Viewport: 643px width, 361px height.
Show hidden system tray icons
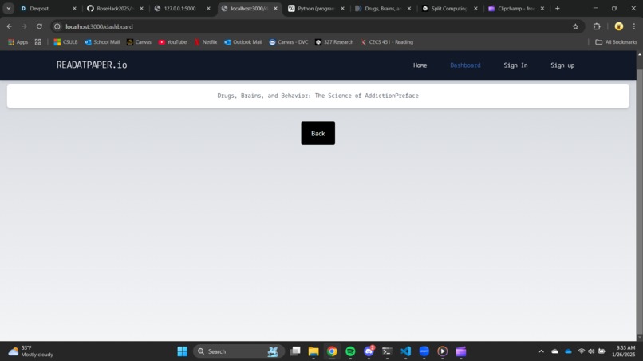(542, 351)
